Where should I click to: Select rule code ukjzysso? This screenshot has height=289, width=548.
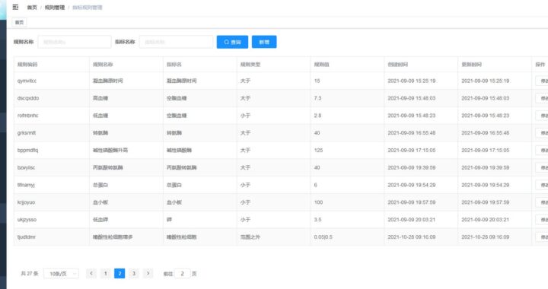[27, 220]
